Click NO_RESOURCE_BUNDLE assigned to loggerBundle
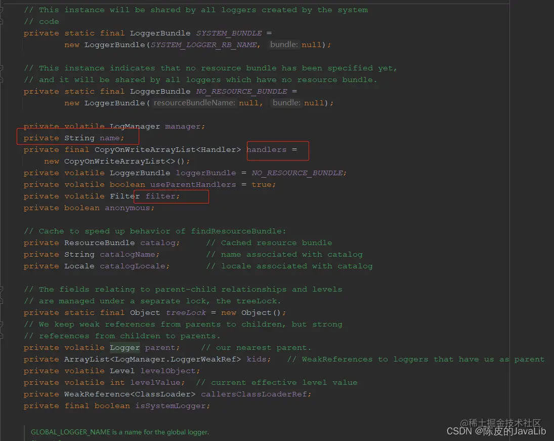This screenshot has width=554, height=441. pos(297,173)
